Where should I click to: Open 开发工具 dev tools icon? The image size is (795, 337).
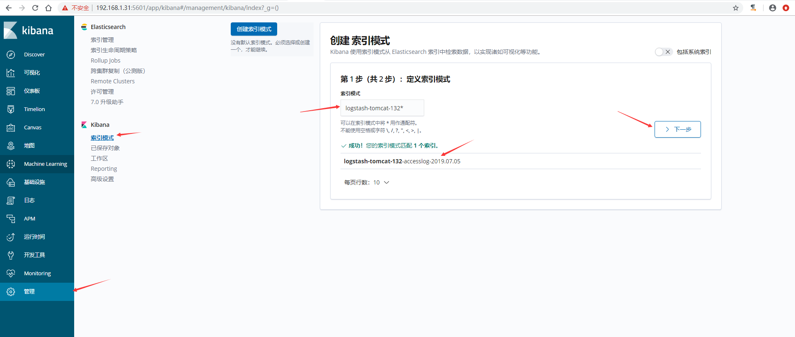pos(11,255)
